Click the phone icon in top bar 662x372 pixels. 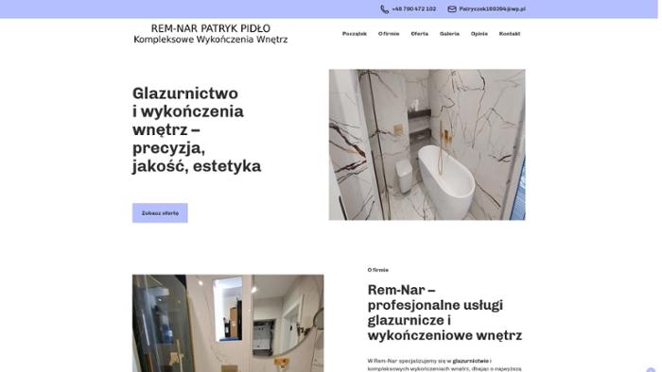tap(384, 9)
